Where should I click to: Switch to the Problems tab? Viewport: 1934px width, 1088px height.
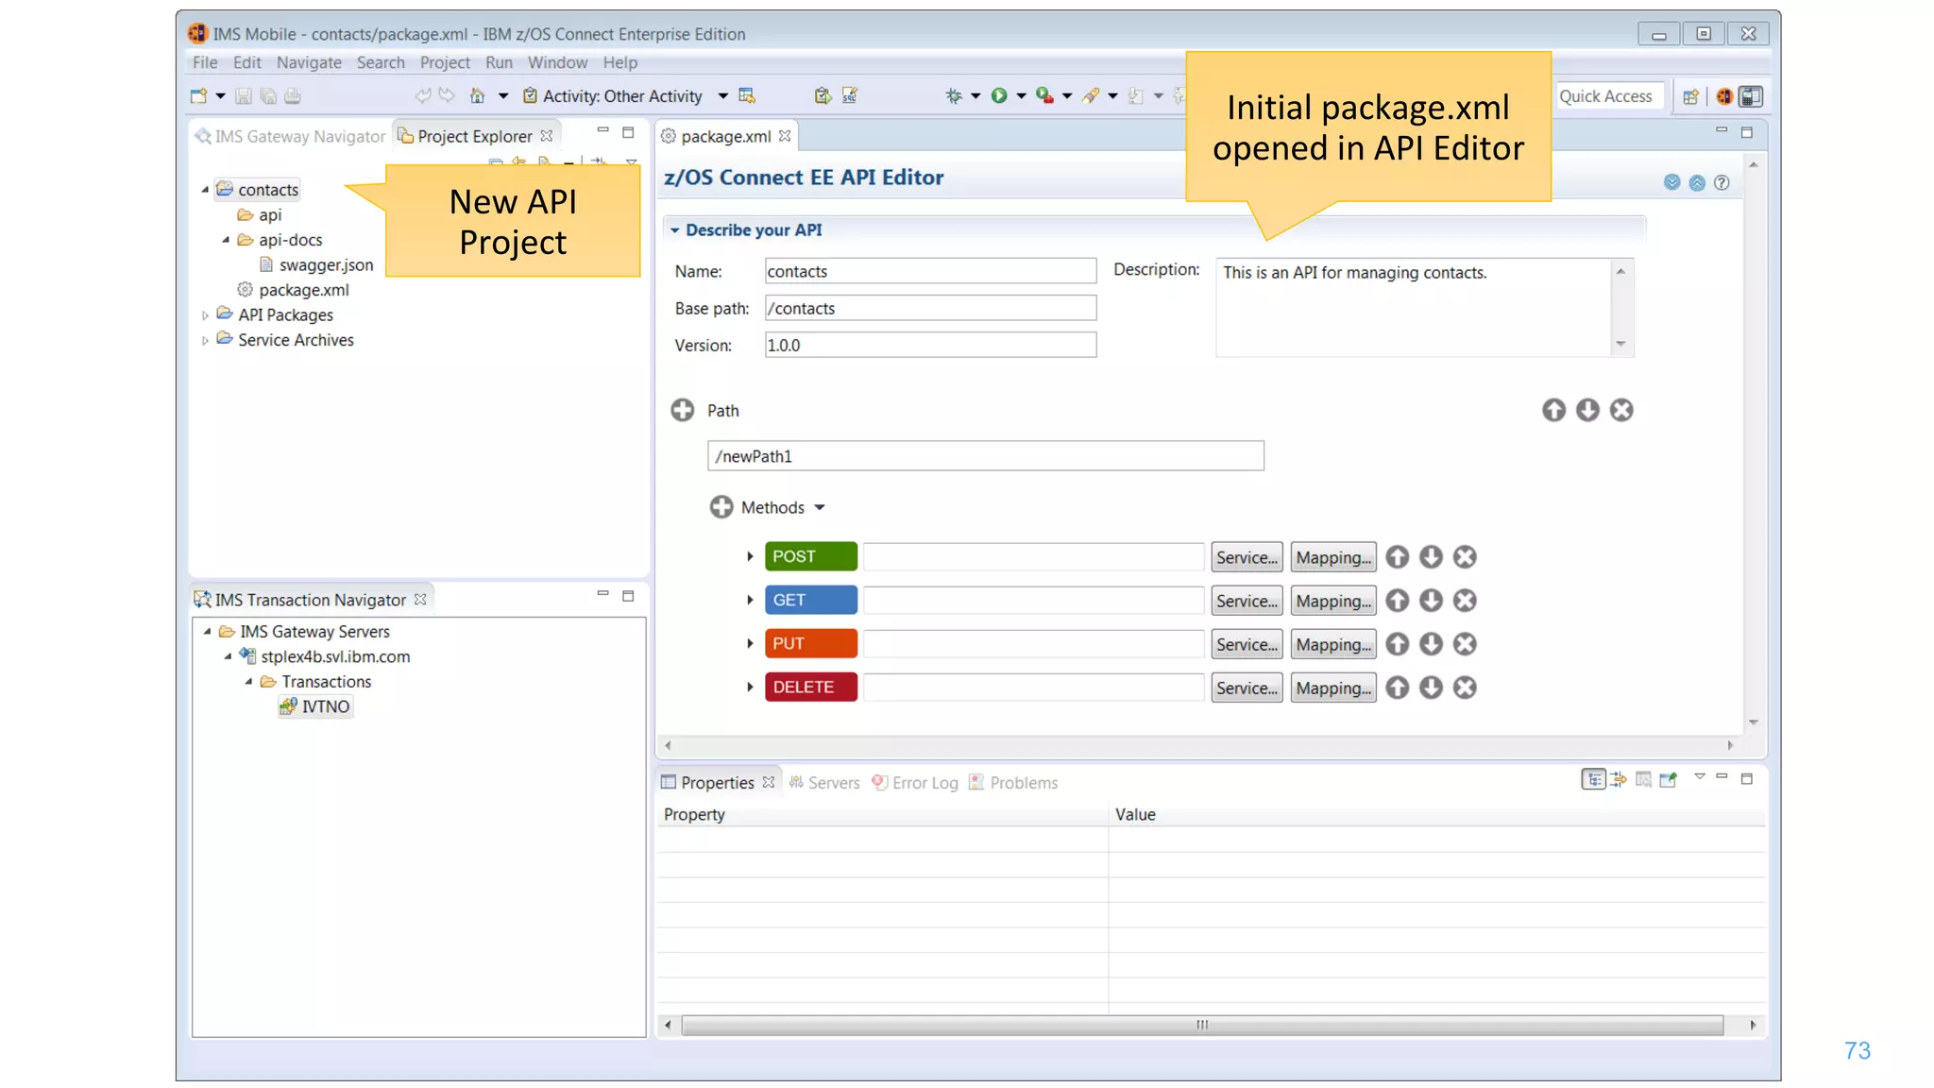click(x=1013, y=783)
